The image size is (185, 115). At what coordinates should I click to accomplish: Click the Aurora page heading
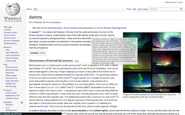pos(35,17)
